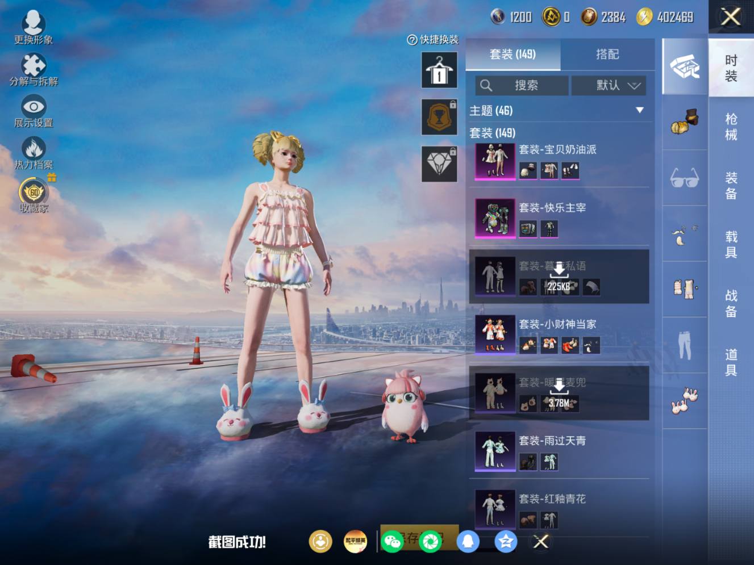
Task: Open the 载具 category tab
Action: coord(731,244)
